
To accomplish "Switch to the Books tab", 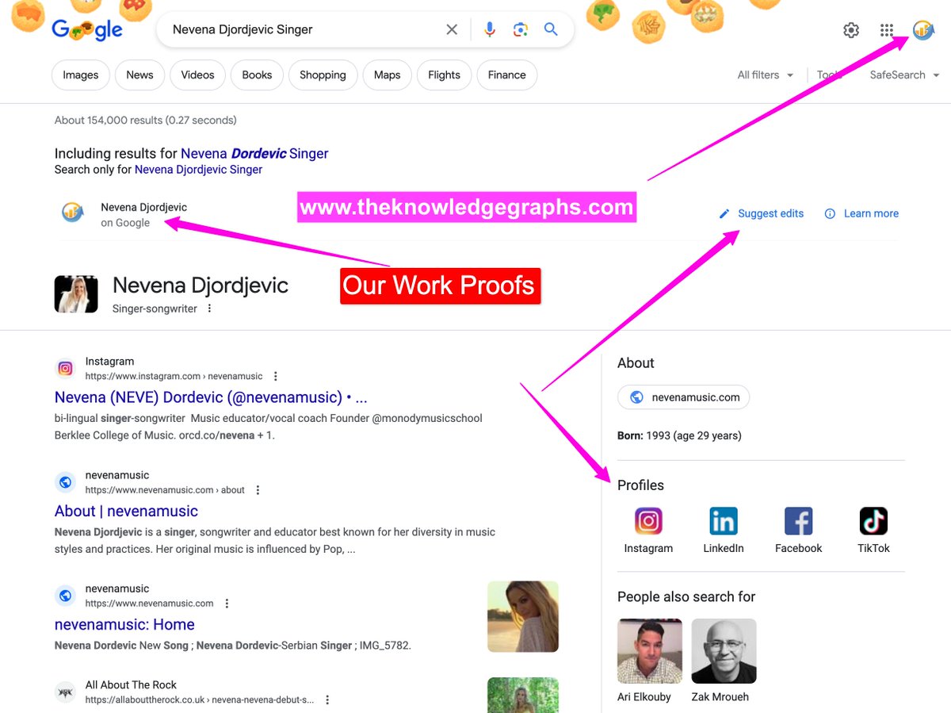I will (x=257, y=75).
